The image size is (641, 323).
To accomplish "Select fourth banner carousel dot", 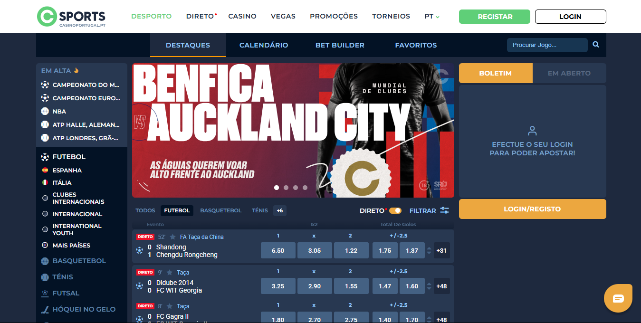I will tap(305, 188).
